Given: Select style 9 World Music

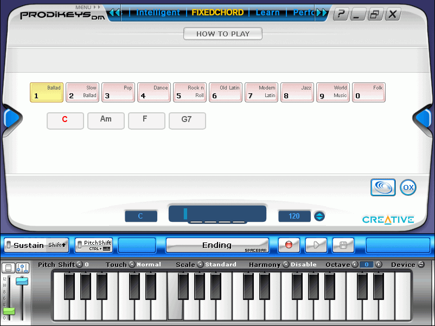Looking at the screenshot, I should [x=333, y=92].
